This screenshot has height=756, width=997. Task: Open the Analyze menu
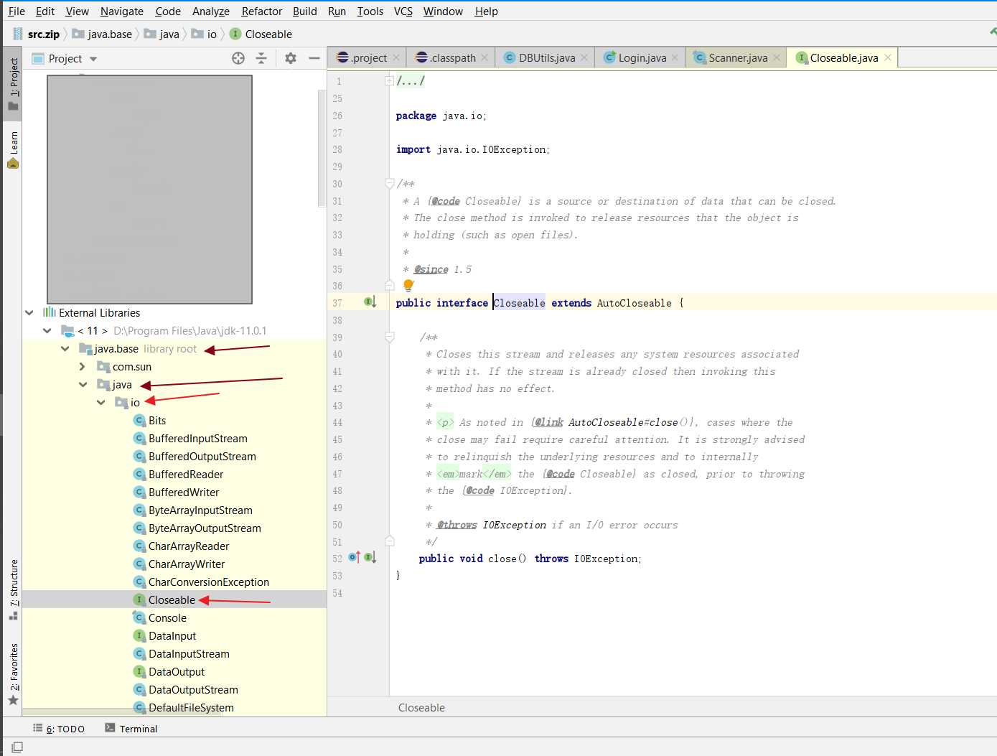tap(210, 11)
